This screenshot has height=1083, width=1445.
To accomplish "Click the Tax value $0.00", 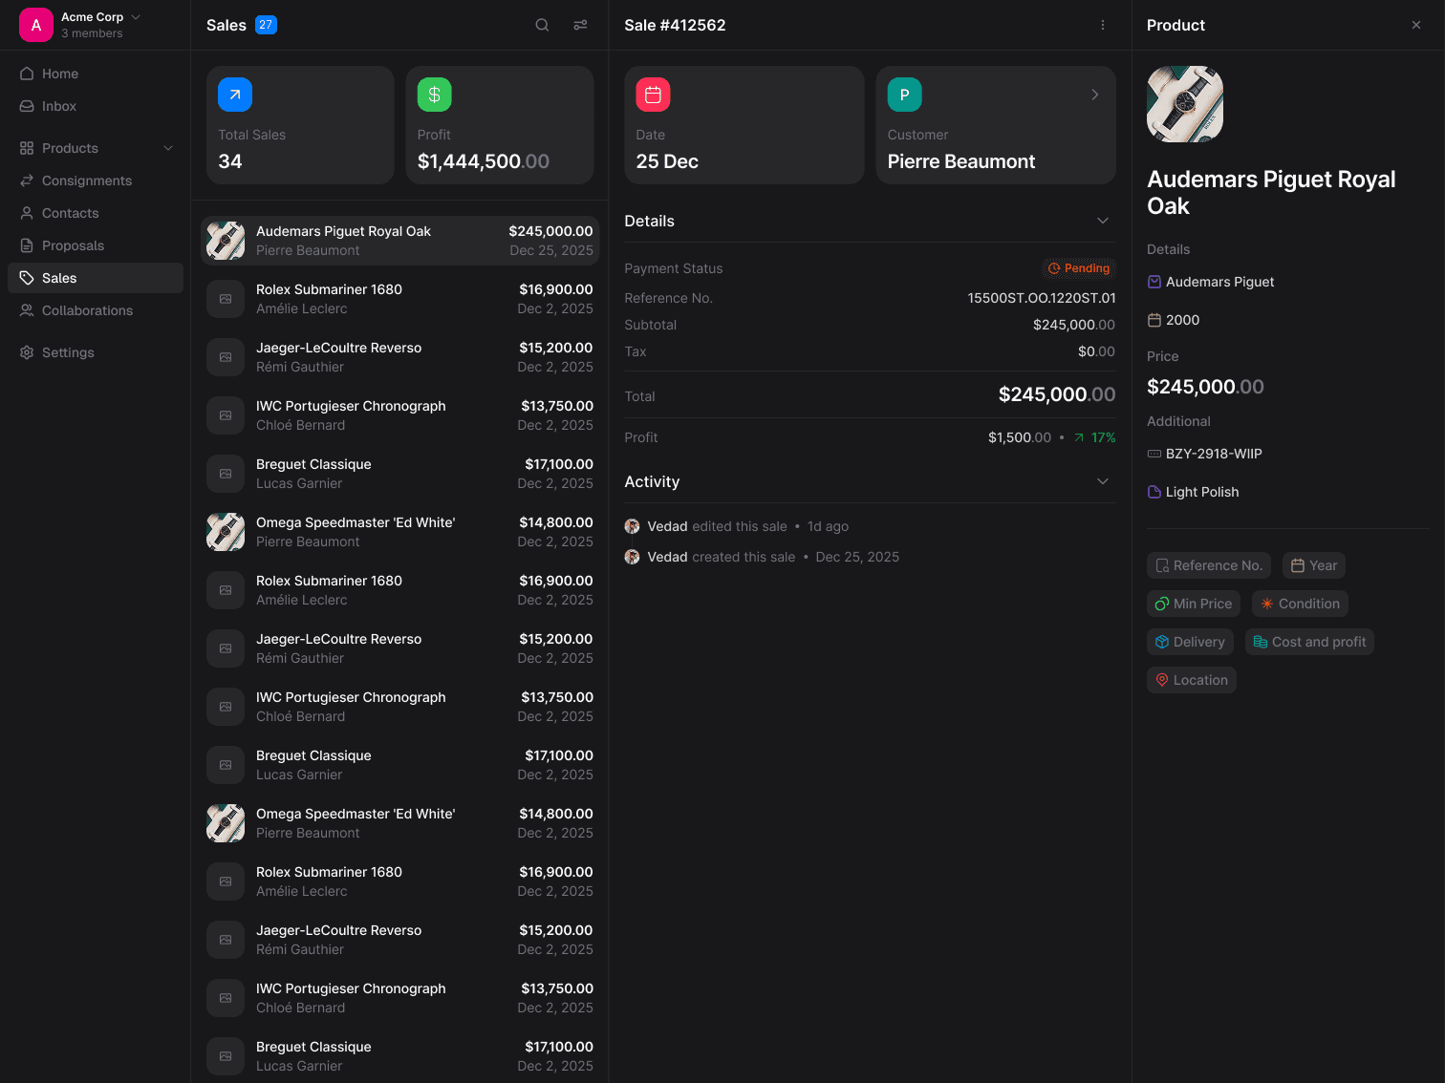I will coord(1096,351).
